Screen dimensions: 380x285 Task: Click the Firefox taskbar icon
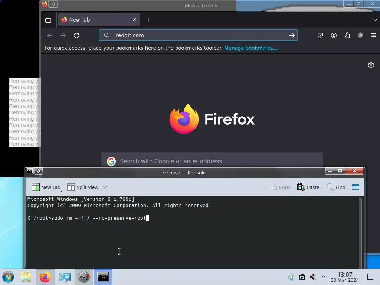[45, 277]
